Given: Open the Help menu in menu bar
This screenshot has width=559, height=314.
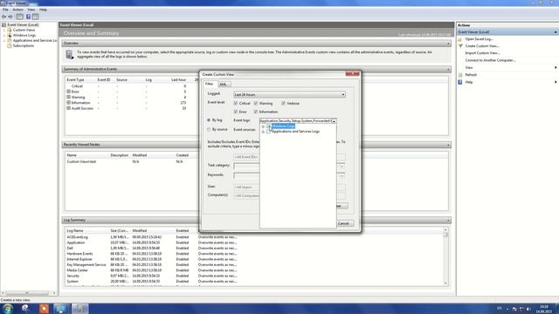Looking at the screenshot, I should tap(43, 10).
